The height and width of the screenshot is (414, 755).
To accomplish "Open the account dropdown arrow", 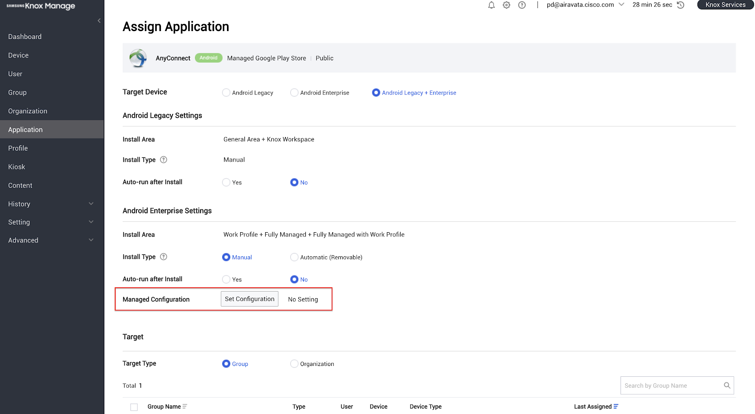I will (x=621, y=5).
